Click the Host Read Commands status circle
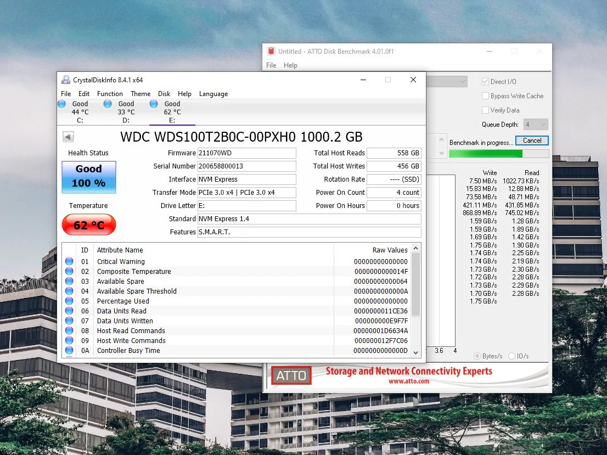This screenshot has height=455, width=607. 69,330
